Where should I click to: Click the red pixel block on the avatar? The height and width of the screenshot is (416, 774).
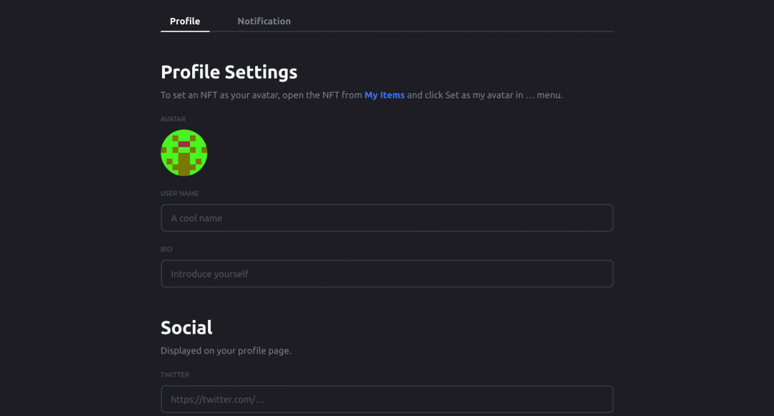pyautogui.click(x=184, y=144)
